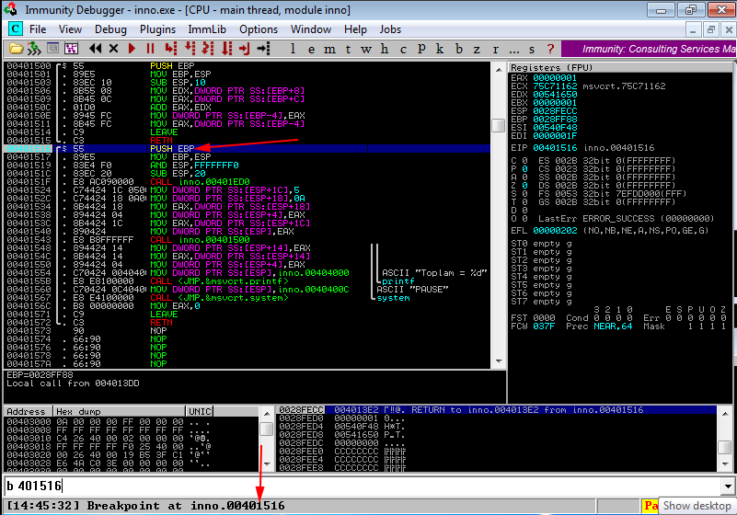Show Windows with w button
737x515 pixels.
pos(365,50)
